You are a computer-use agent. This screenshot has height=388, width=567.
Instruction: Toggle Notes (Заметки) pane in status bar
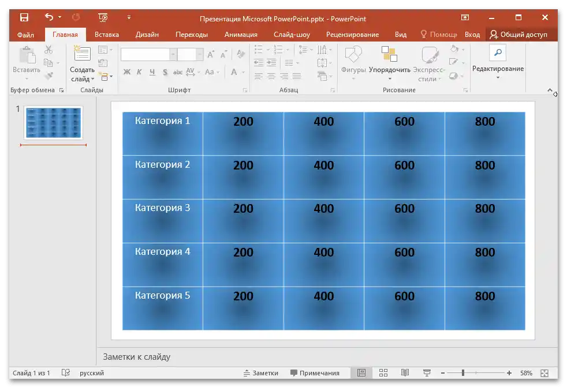[260, 373]
